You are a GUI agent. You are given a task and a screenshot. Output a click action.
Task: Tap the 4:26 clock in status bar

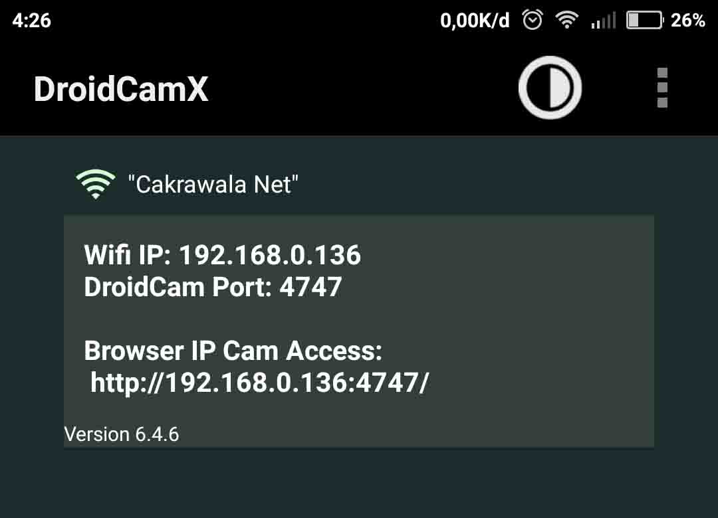[x=32, y=21]
